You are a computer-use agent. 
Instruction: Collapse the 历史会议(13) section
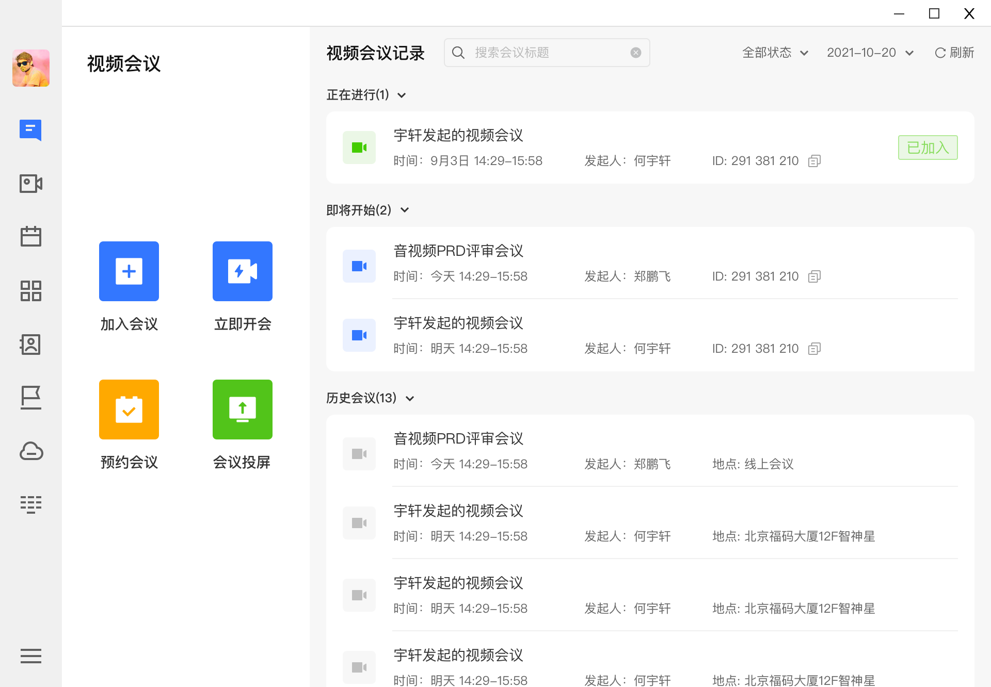pyautogui.click(x=410, y=398)
